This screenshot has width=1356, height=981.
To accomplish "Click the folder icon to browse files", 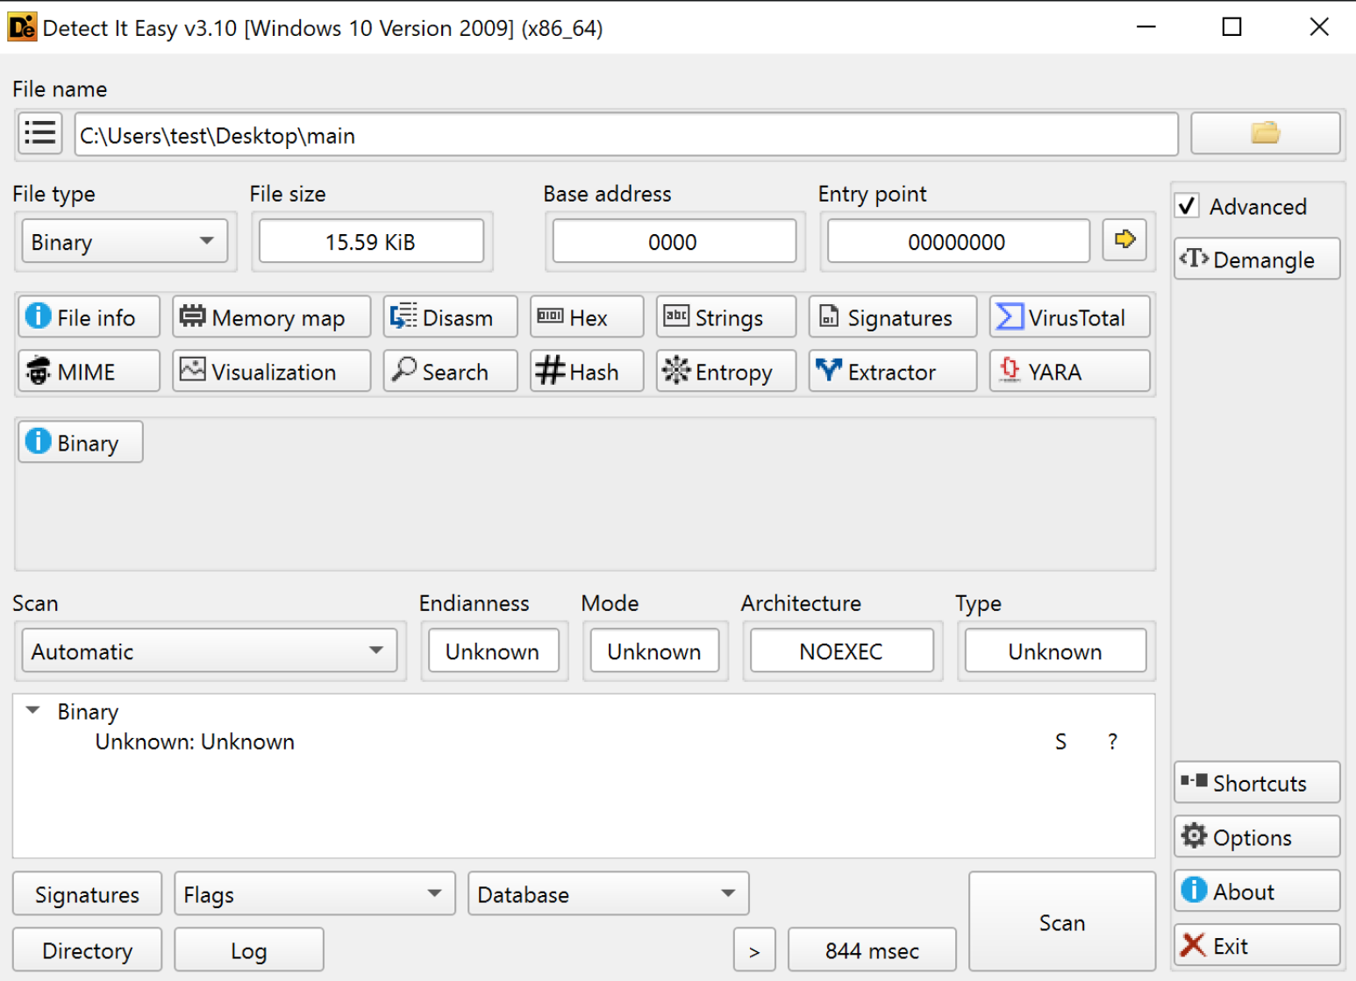I will [1264, 134].
